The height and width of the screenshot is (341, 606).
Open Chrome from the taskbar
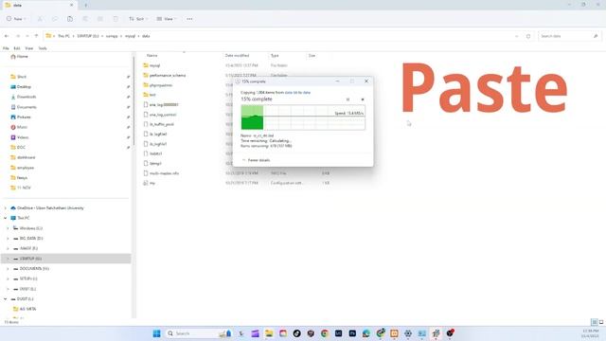(x=325, y=333)
